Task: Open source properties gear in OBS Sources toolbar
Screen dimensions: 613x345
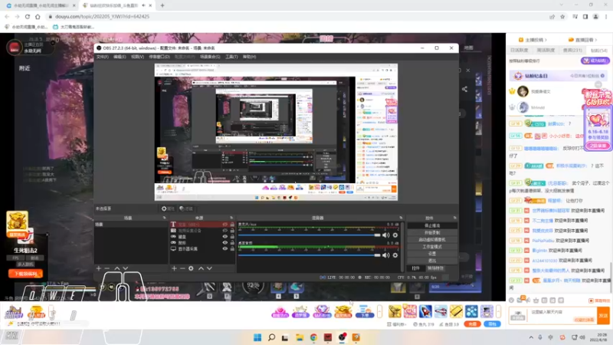Action: pyautogui.click(x=191, y=268)
